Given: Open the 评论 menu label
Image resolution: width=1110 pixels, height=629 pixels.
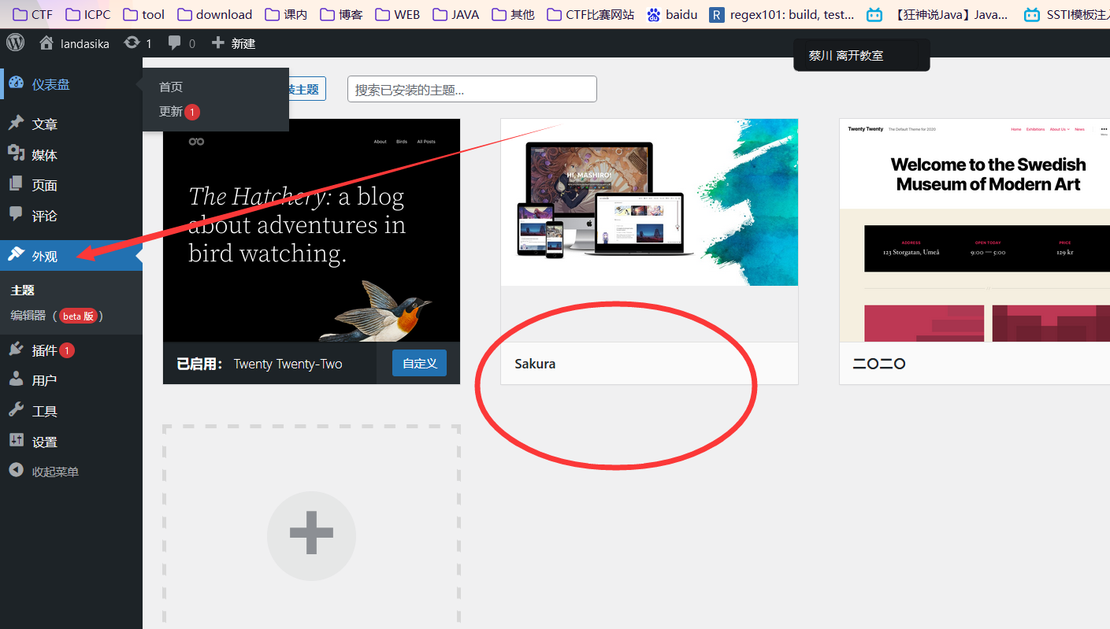Looking at the screenshot, I should (45, 216).
